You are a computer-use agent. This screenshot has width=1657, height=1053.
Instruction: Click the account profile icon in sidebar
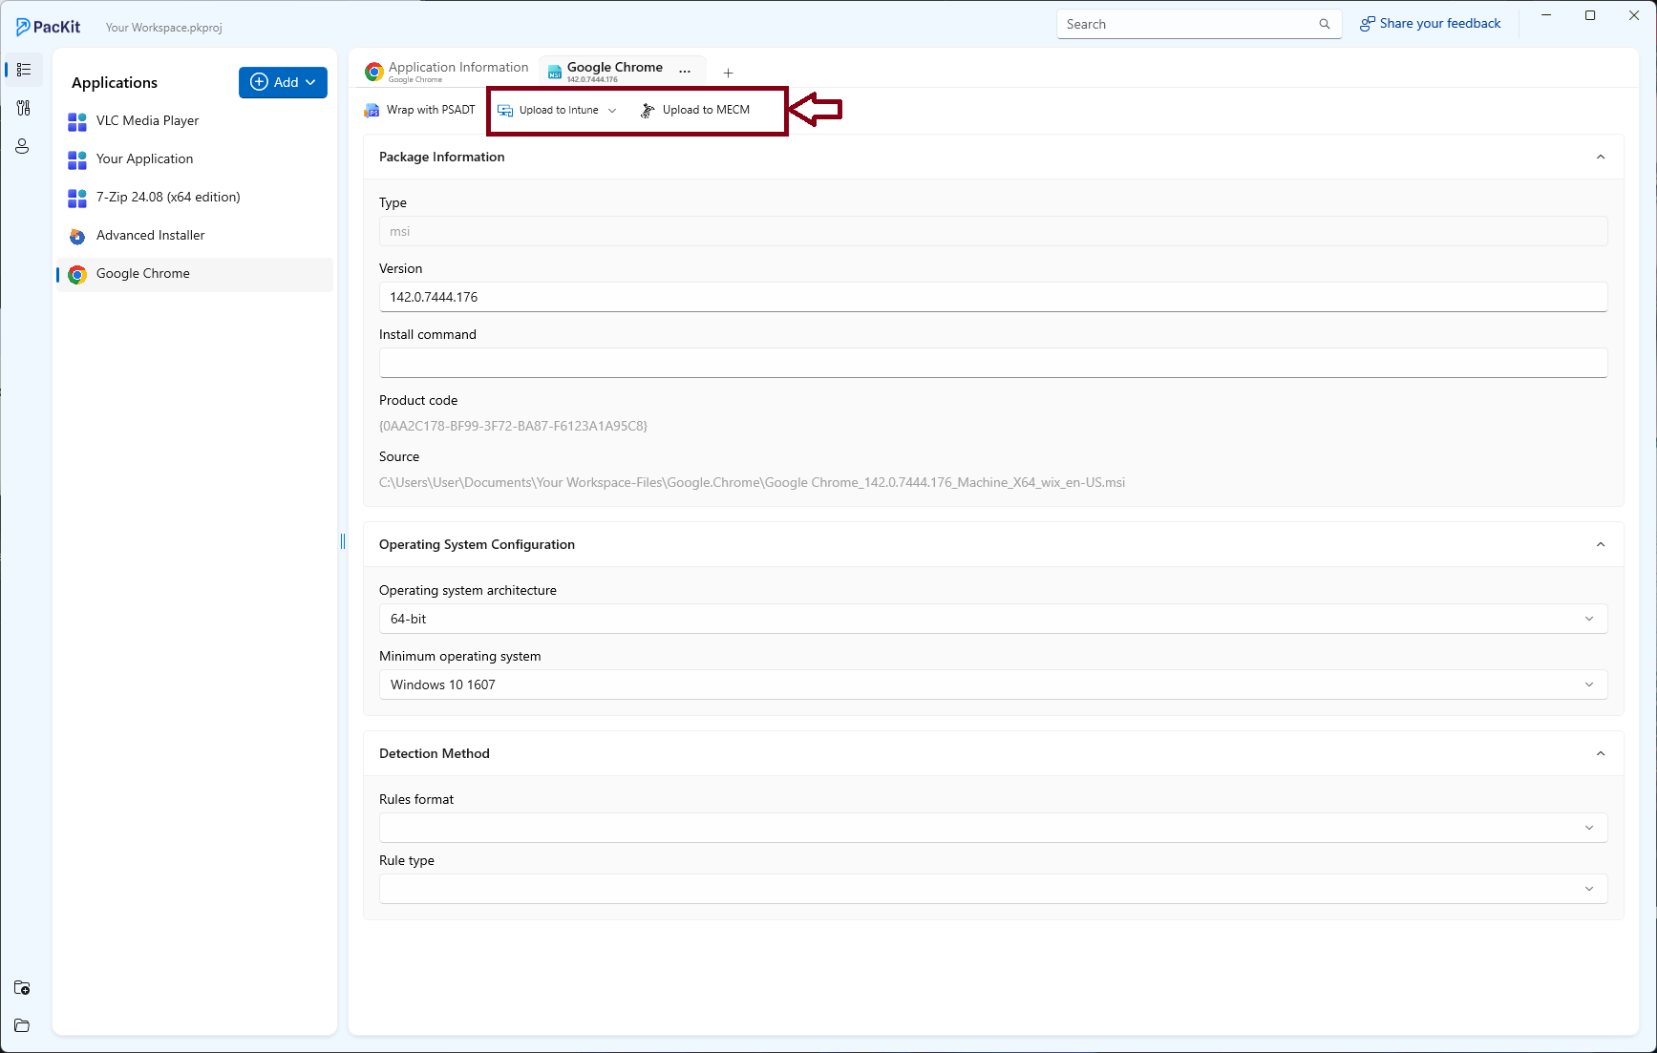[x=22, y=146]
